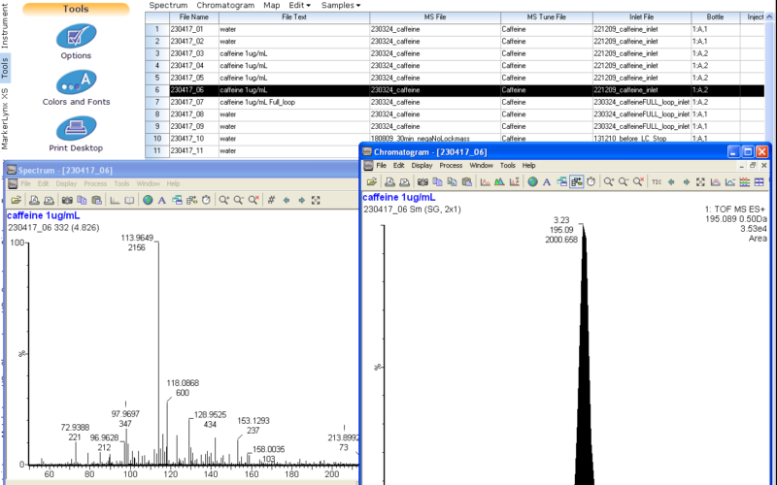Click the Print Desktop icon
Image resolution: width=777 pixels, height=485 pixels.
point(76,129)
